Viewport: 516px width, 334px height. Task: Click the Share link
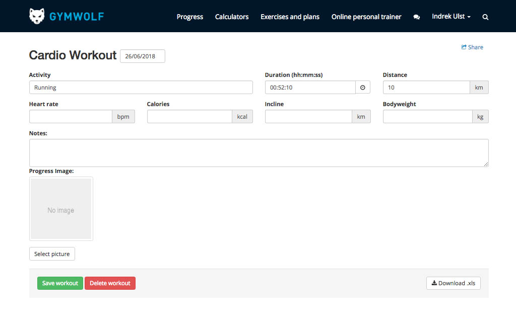[472, 47]
